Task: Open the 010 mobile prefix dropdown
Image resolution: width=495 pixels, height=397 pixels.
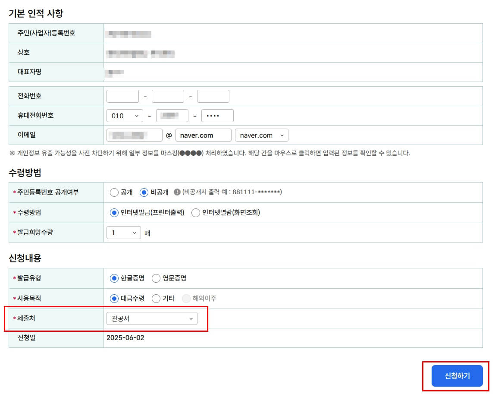Action: [x=125, y=115]
